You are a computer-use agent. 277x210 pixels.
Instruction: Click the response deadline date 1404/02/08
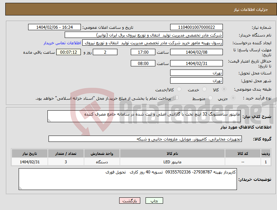[x=196, y=52]
